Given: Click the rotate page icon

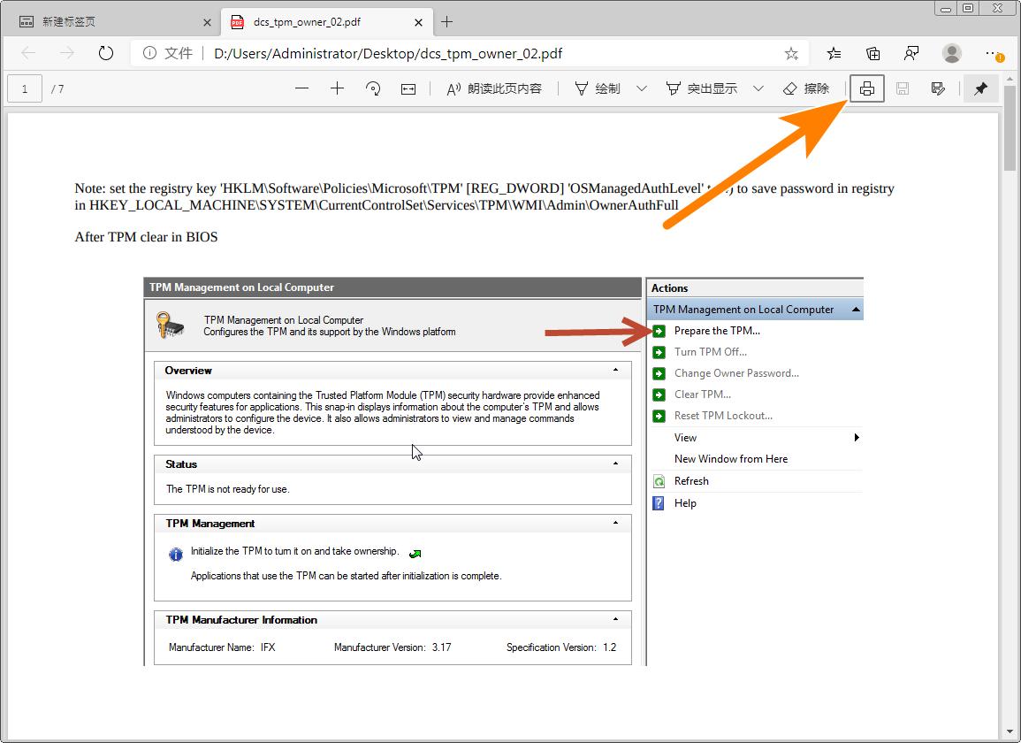Looking at the screenshot, I should click(373, 88).
